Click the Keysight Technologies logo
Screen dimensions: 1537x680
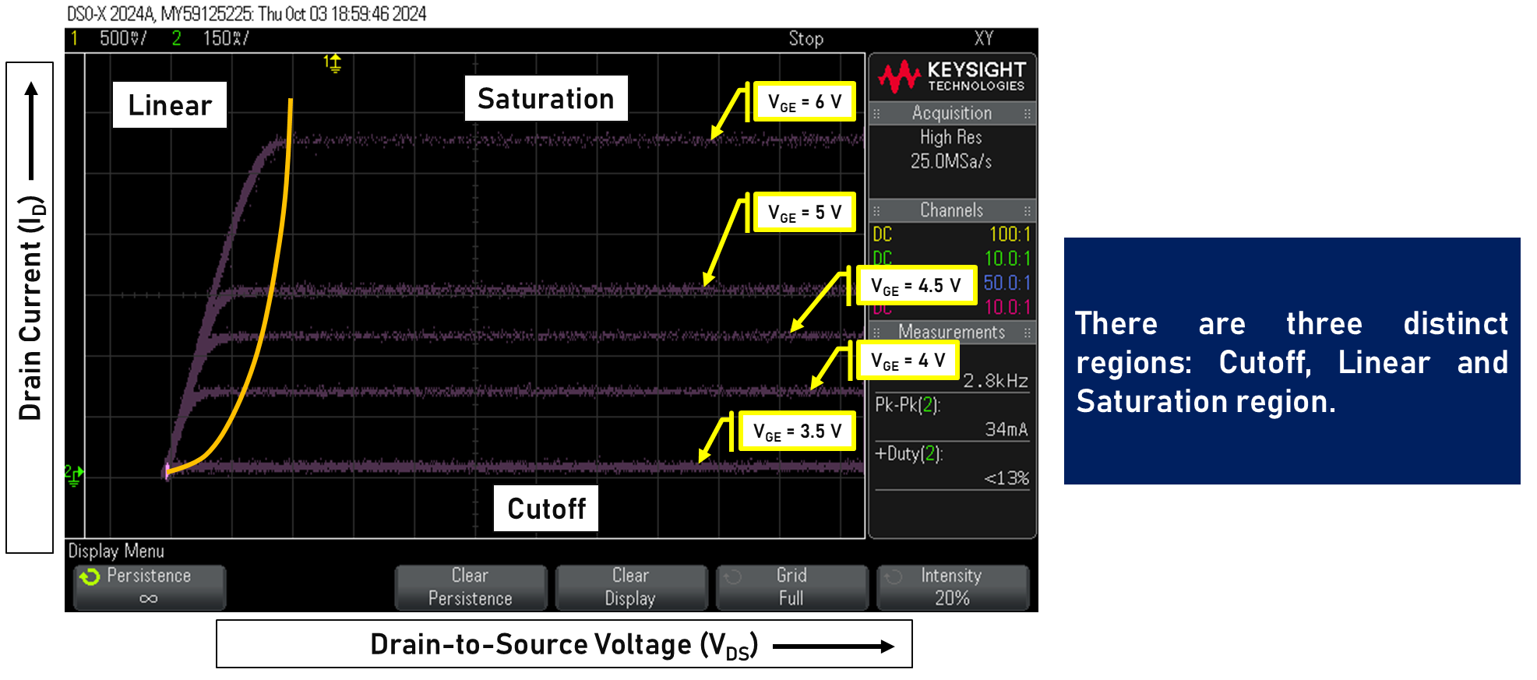[x=952, y=76]
